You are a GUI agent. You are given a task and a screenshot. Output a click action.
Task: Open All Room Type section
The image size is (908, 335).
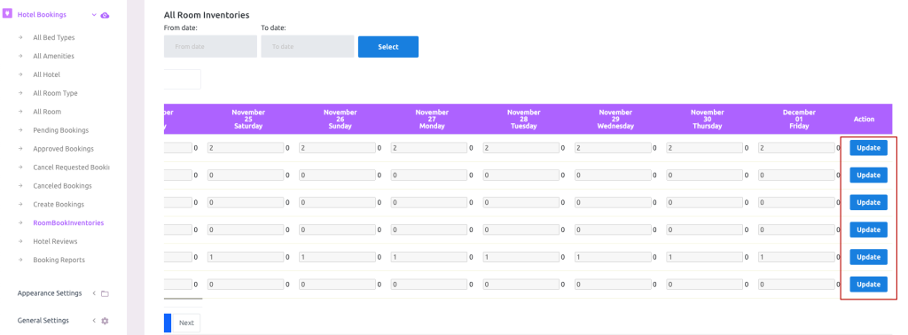[x=55, y=93]
